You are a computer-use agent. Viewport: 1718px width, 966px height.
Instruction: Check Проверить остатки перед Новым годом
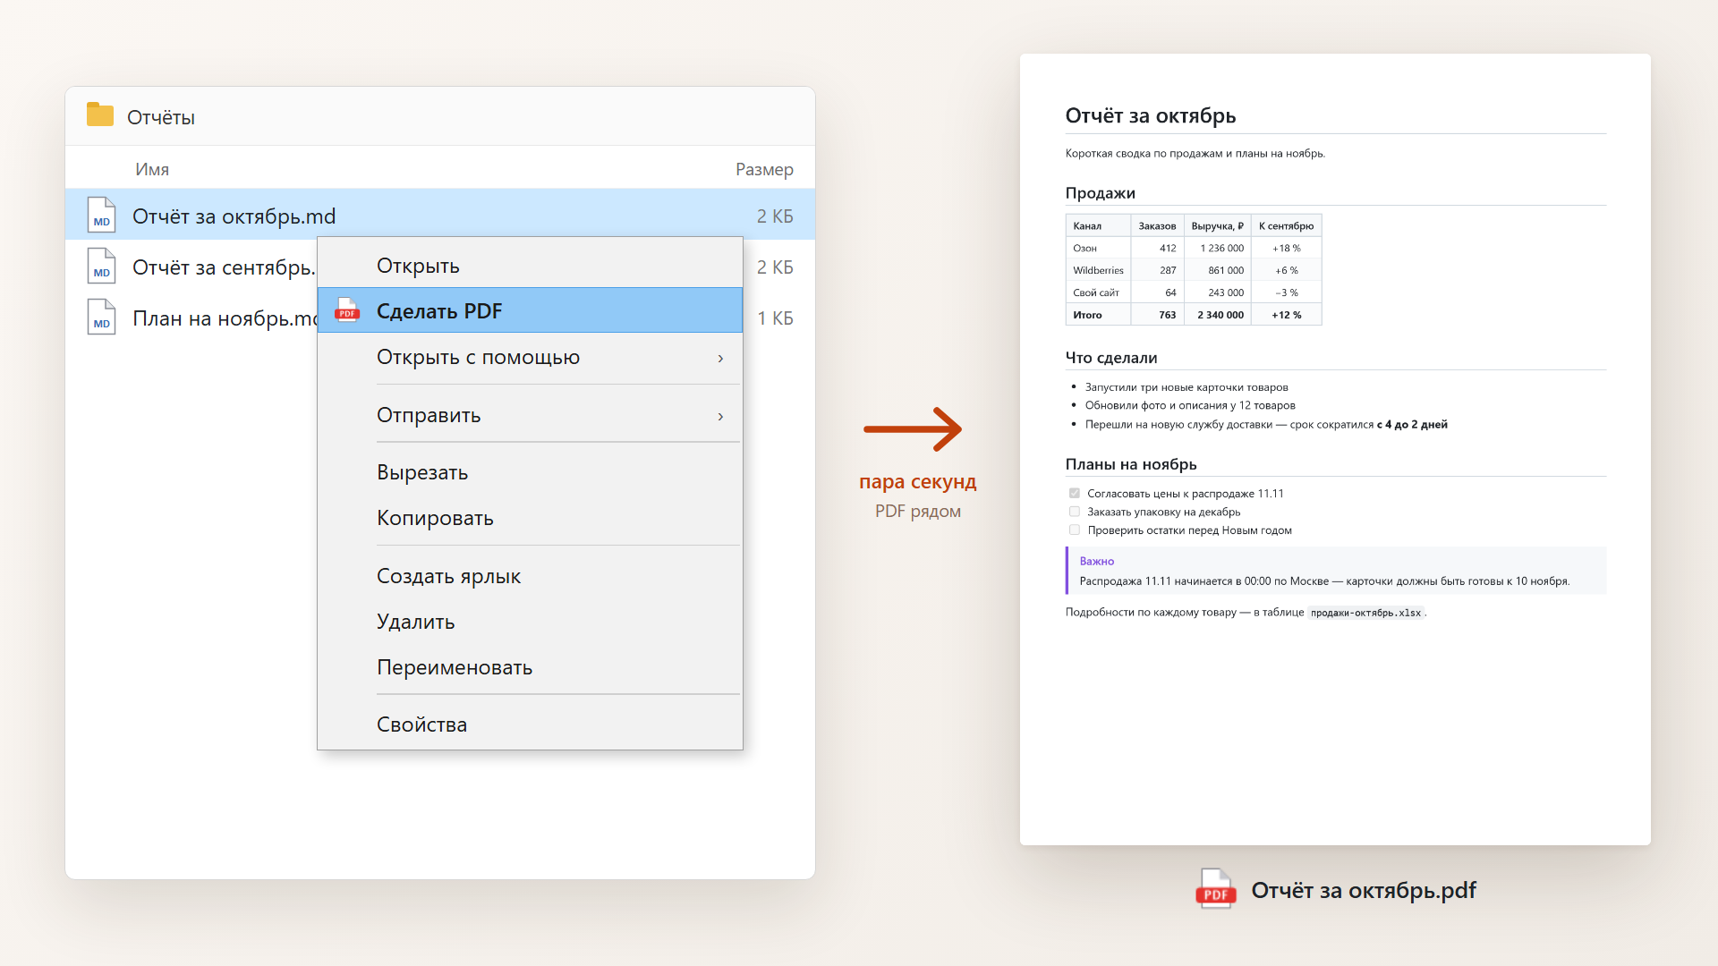click(1075, 530)
